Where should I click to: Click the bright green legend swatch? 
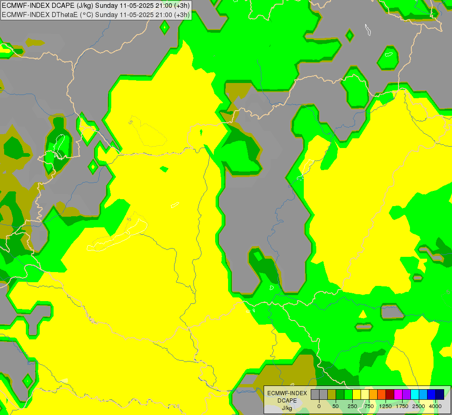[349, 394]
